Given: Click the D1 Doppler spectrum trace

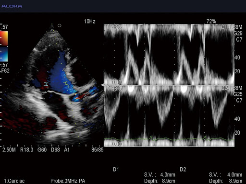Looking at the screenshot, I should click(x=169, y=55).
